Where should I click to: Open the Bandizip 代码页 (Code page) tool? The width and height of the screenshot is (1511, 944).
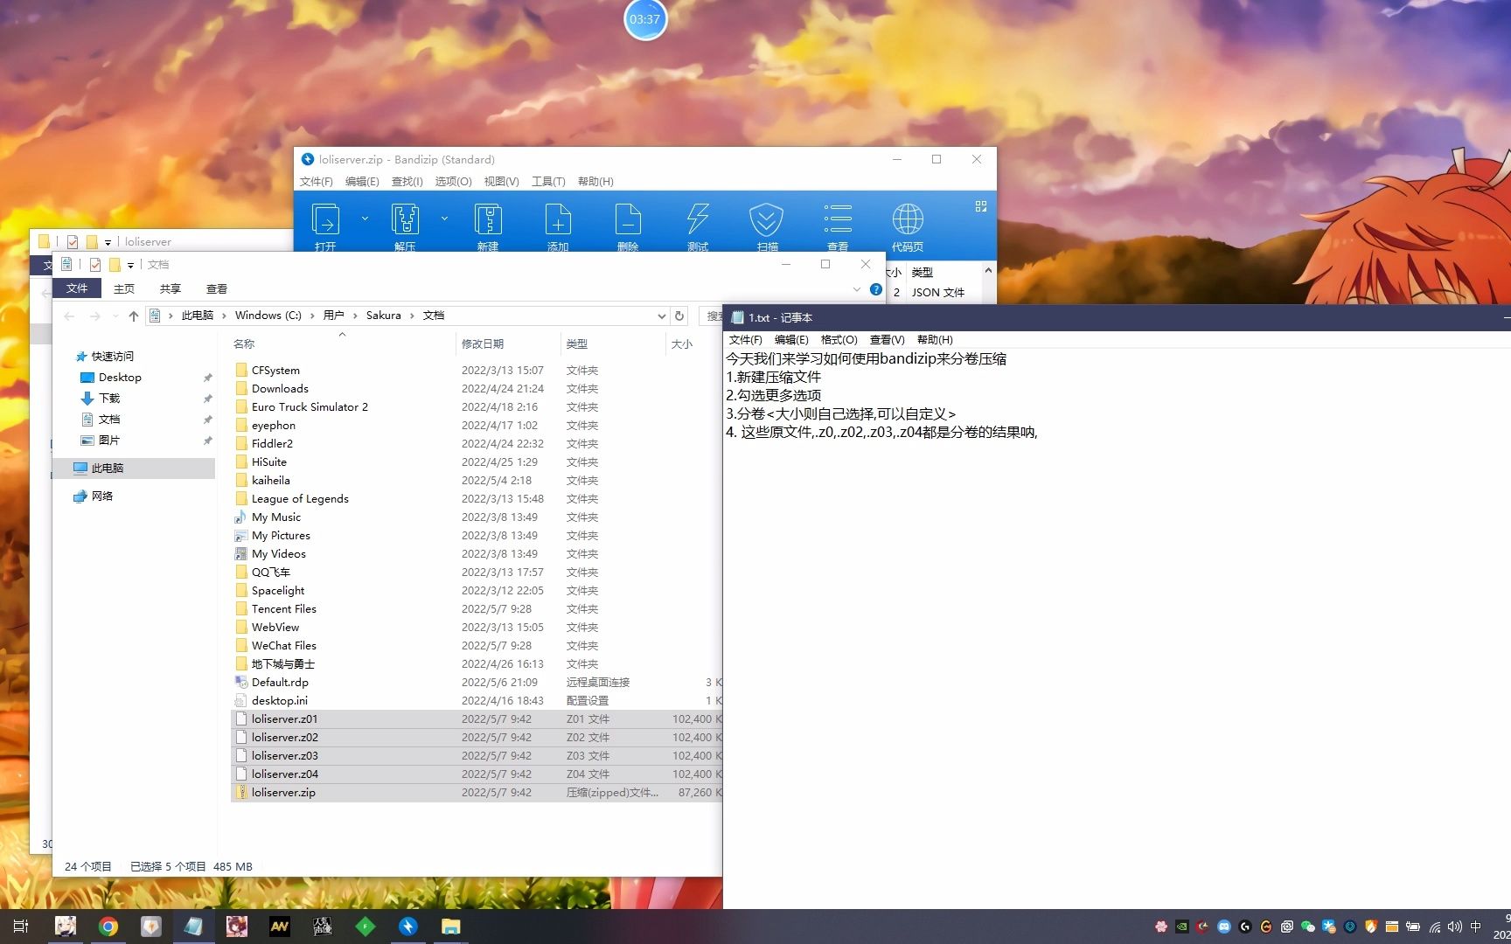coord(908,219)
